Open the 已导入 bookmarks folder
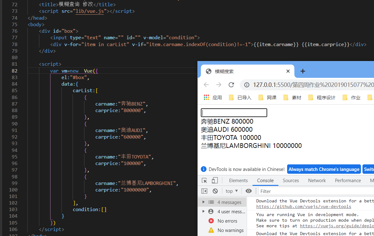Image resolution: width=374 pixels, height=236 pixels. pos(240,97)
